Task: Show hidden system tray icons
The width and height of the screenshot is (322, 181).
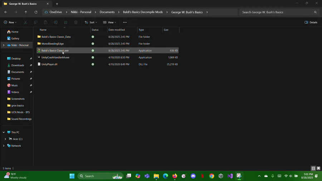Action: (x=259, y=176)
